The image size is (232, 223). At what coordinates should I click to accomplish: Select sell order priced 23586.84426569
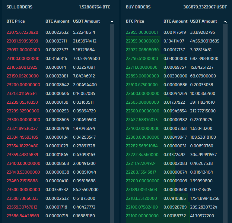pos(58,215)
